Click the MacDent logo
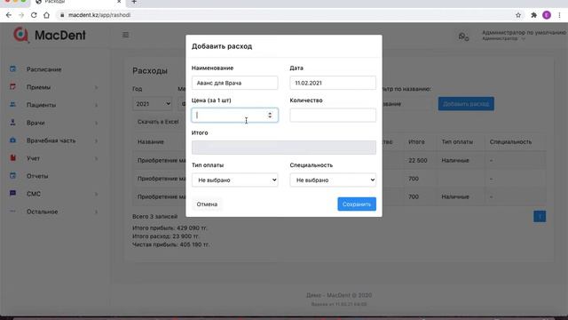 (50, 35)
